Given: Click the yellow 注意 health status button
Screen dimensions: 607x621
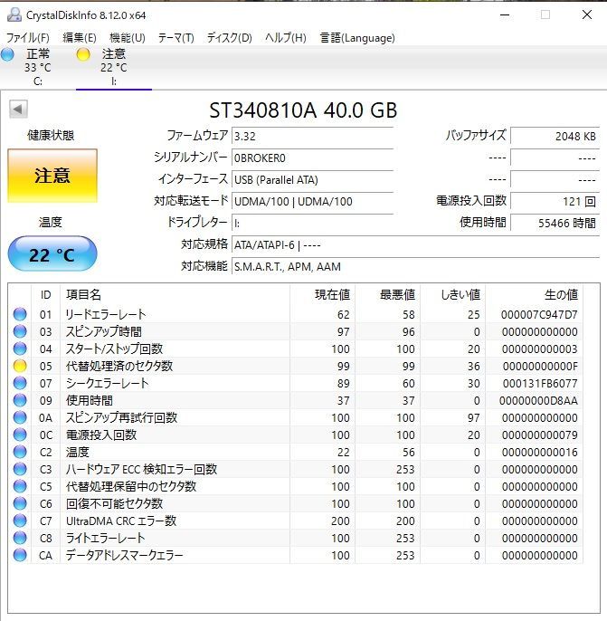Looking at the screenshot, I should pyautogui.click(x=52, y=176).
